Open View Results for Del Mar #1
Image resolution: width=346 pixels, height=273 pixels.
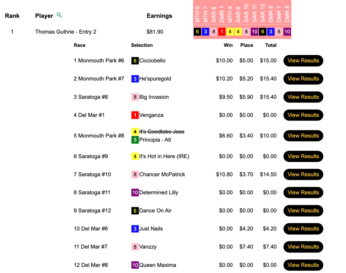(x=303, y=115)
